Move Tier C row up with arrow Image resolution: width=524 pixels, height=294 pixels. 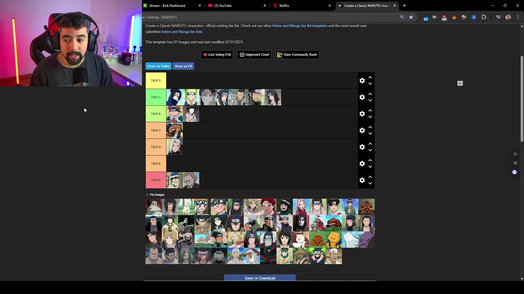pyautogui.click(x=370, y=127)
